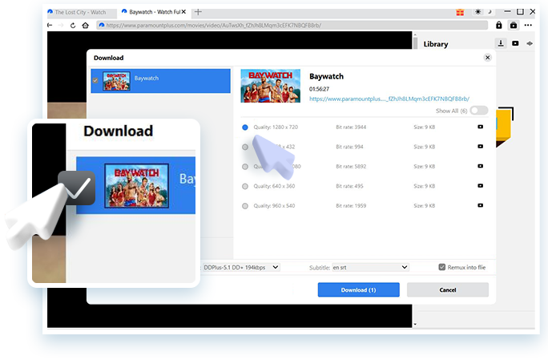The height and width of the screenshot is (360, 548).
Task: Select the Baywatch item in download list
Action: tap(161, 81)
